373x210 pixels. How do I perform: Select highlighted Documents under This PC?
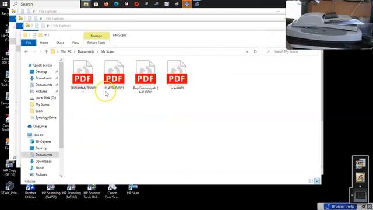(40, 155)
